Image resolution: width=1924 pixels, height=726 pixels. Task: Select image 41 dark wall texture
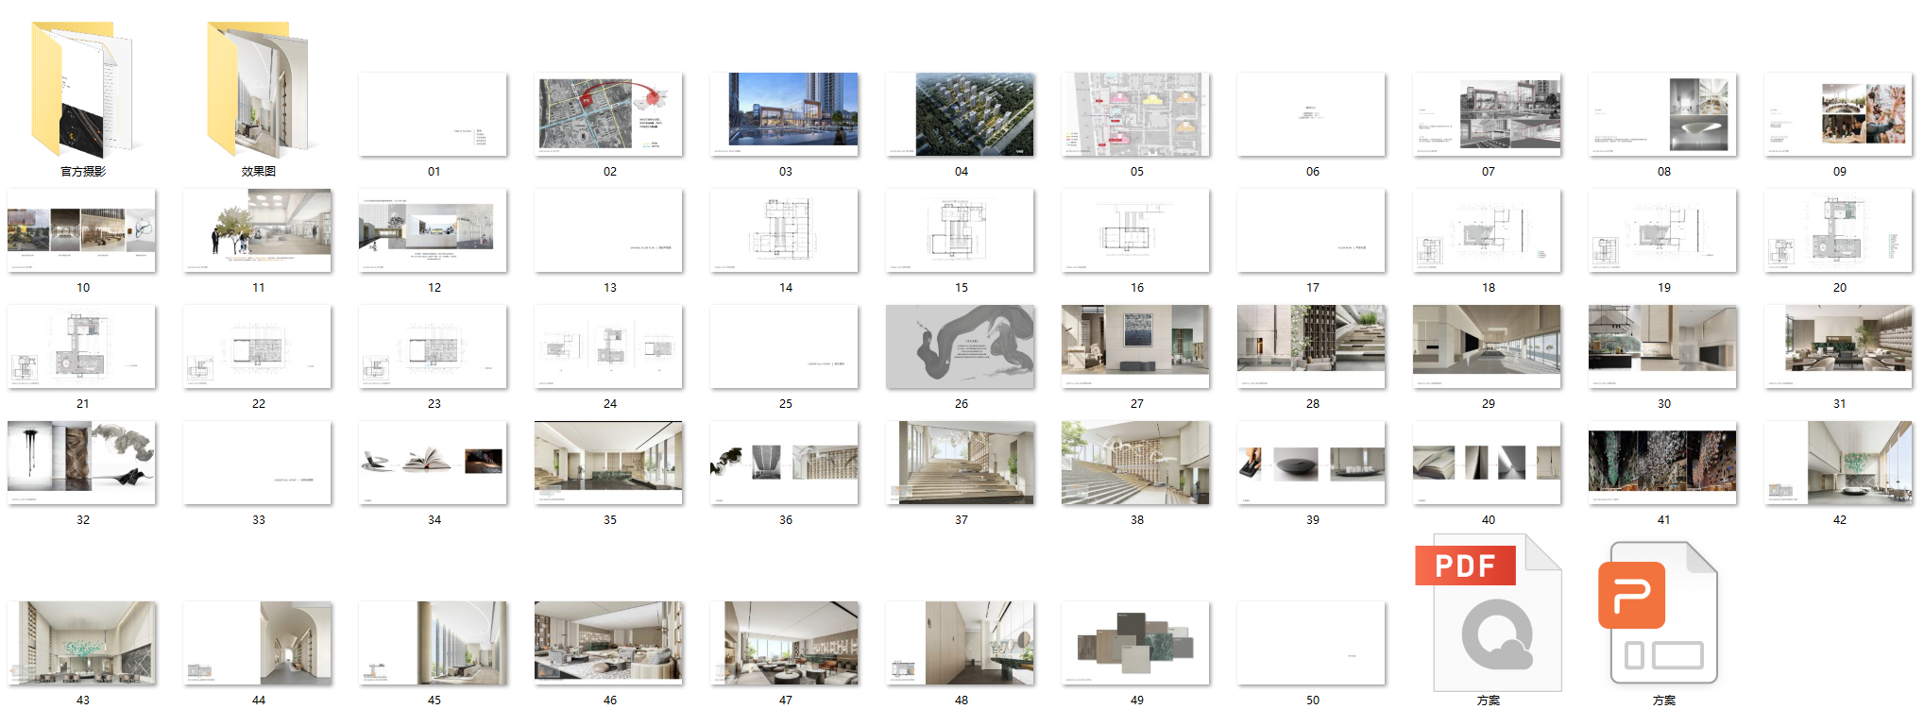point(1663,463)
